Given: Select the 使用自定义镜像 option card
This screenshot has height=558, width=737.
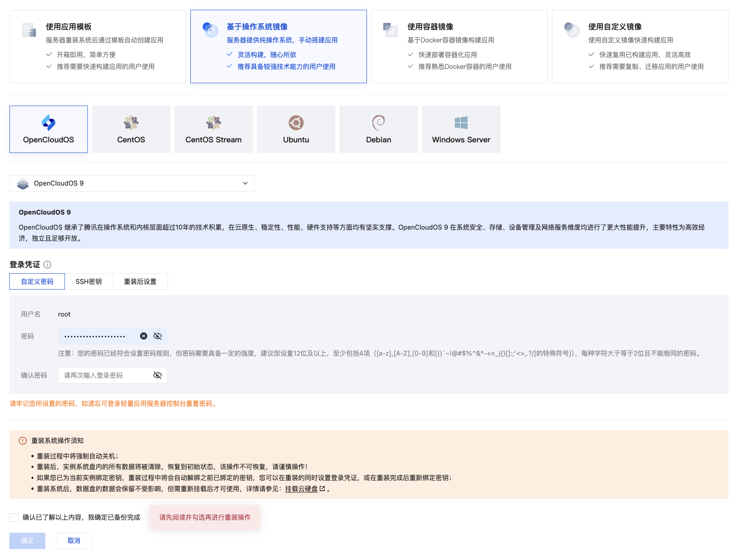Looking at the screenshot, I should point(640,46).
